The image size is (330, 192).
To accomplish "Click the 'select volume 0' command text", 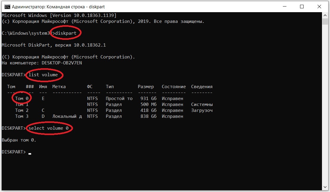I will click(x=48, y=128).
